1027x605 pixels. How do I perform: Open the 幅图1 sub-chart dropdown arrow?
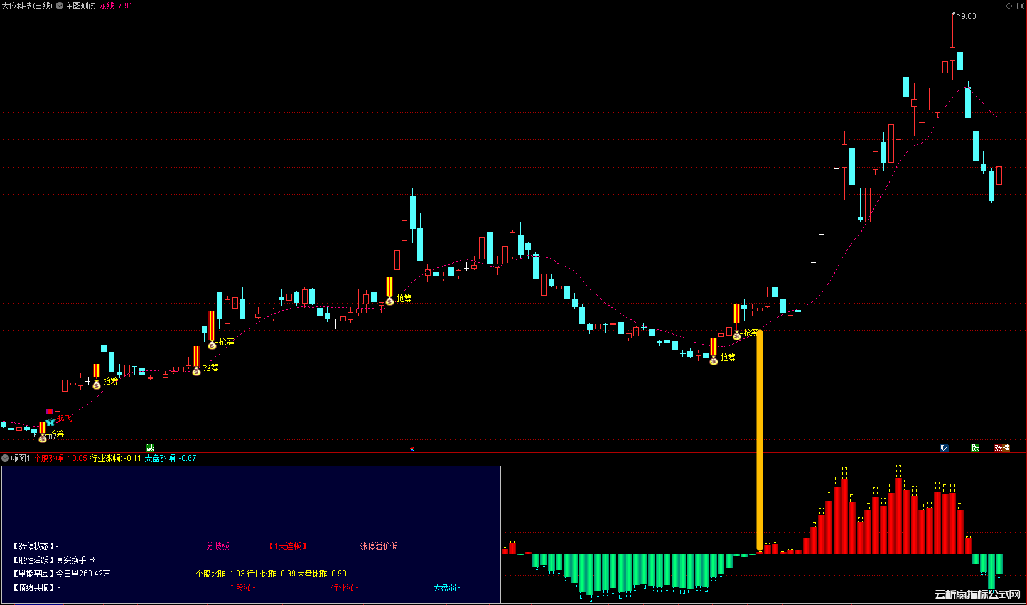(5, 458)
